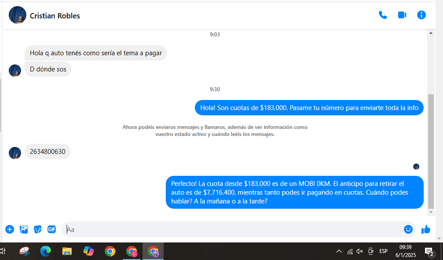Open the emoji picker in message box
The image size is (443, 260).
coord(408,229)
